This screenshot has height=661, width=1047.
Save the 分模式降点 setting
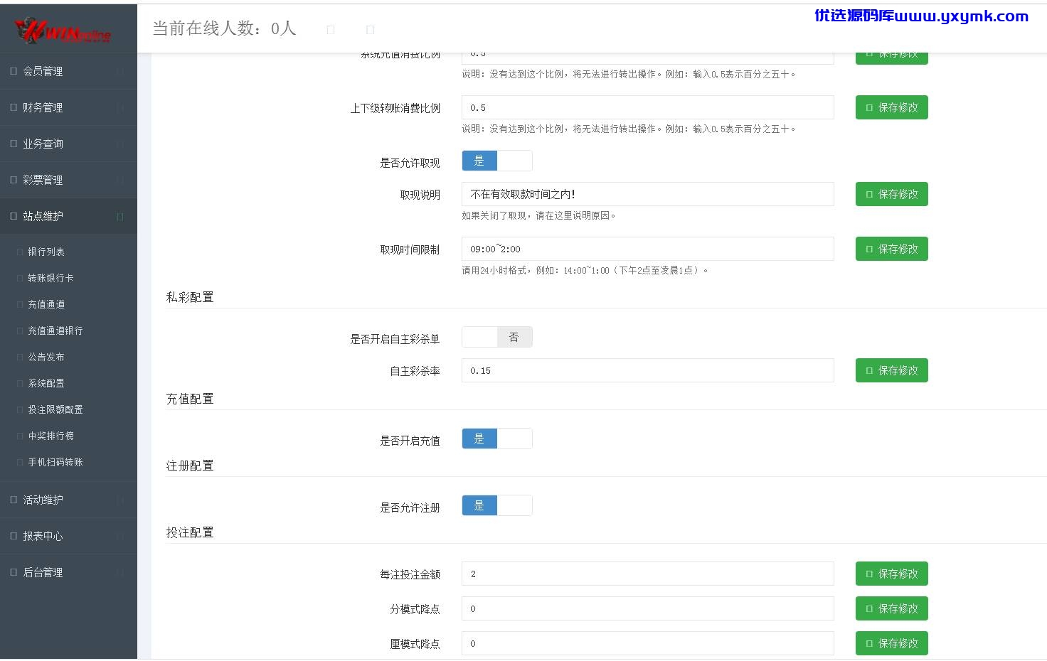tap(891, 608)
